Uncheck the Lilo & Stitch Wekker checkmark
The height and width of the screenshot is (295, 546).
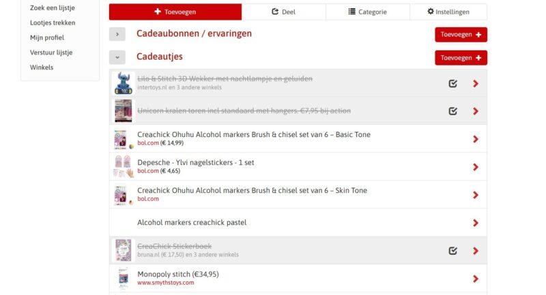tap(452, 83)
